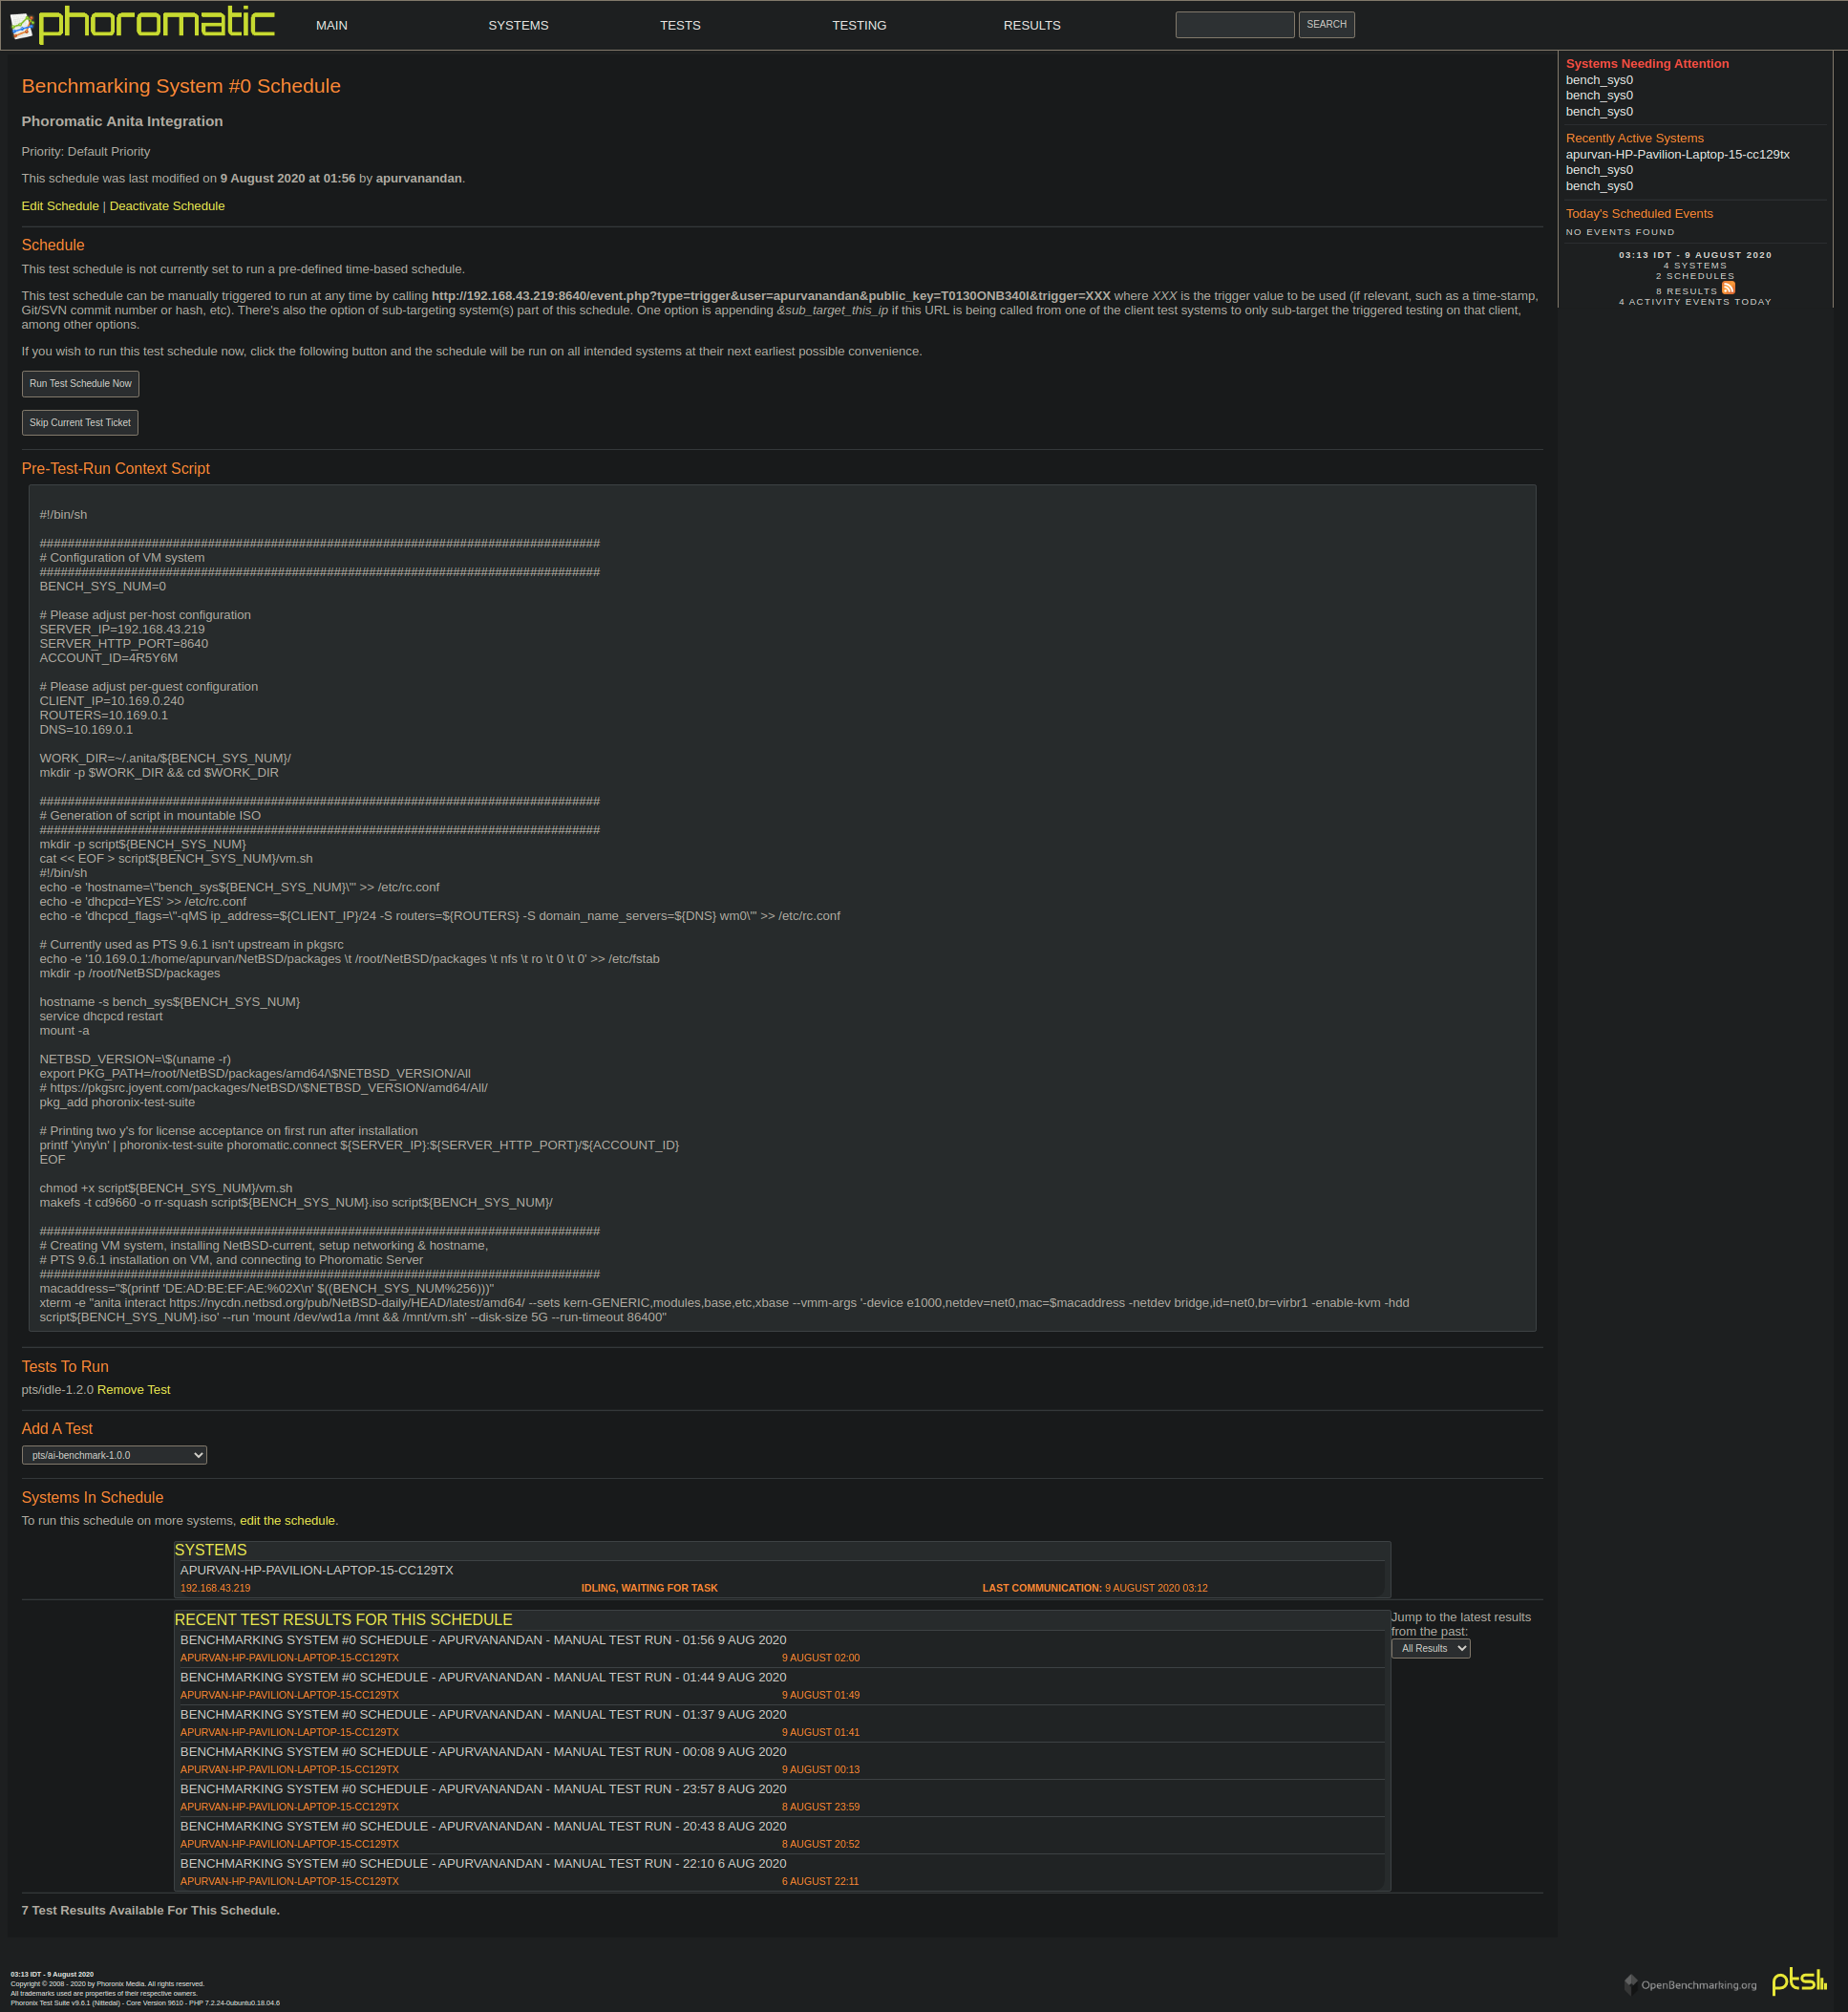Screen dimensions: 1848x2012
Task: Click '9 AUGUST 02:00' result timestamp
Action: 820,1659
